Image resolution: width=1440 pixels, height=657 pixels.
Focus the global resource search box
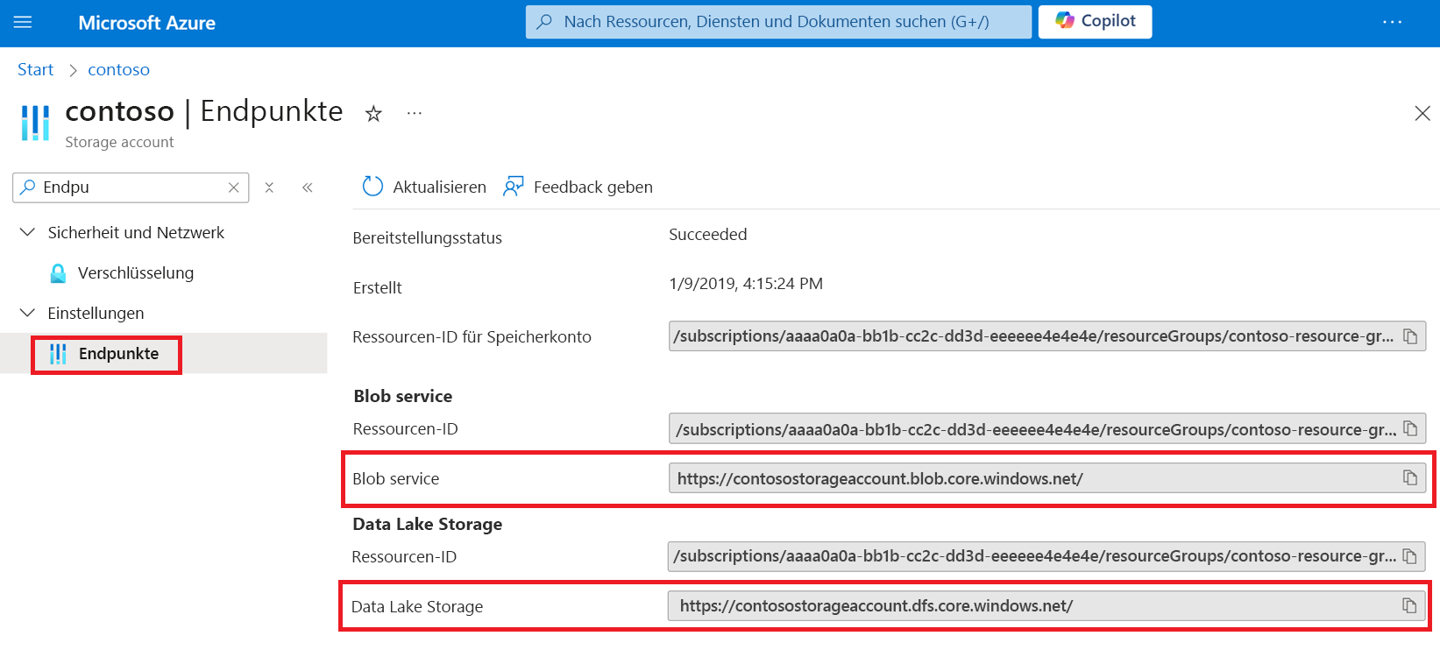(778, 22)
